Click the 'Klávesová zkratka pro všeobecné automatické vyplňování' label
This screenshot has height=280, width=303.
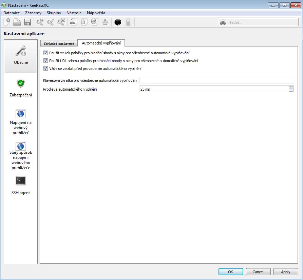coord(90,80)
